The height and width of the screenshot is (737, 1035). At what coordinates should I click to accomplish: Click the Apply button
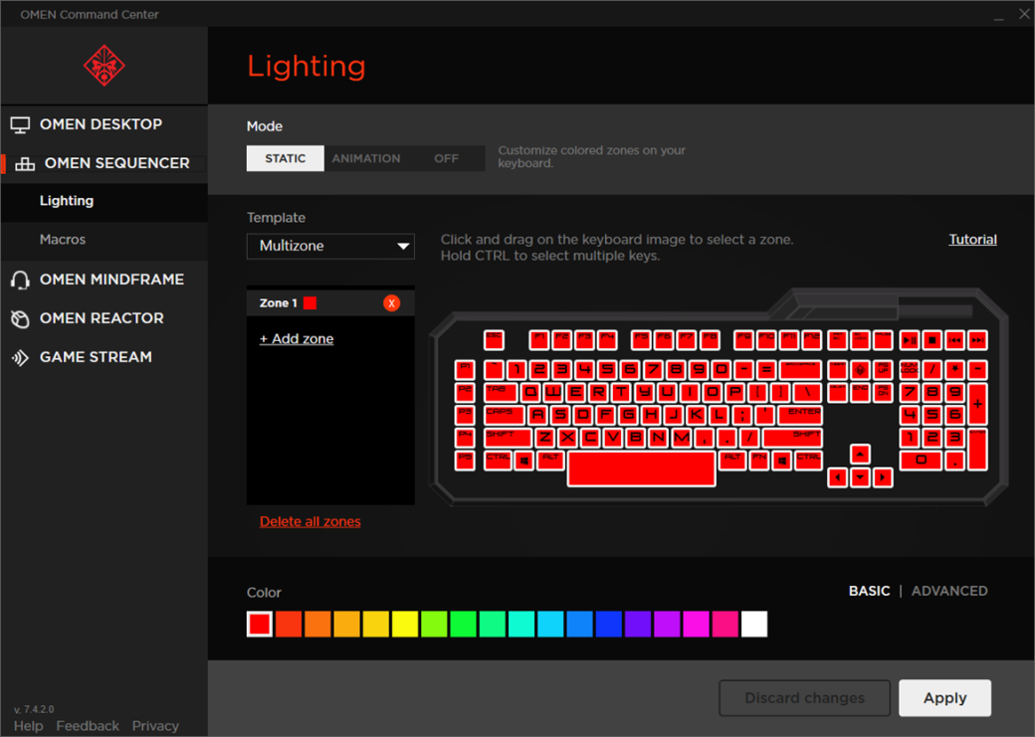tap(944, 698)
